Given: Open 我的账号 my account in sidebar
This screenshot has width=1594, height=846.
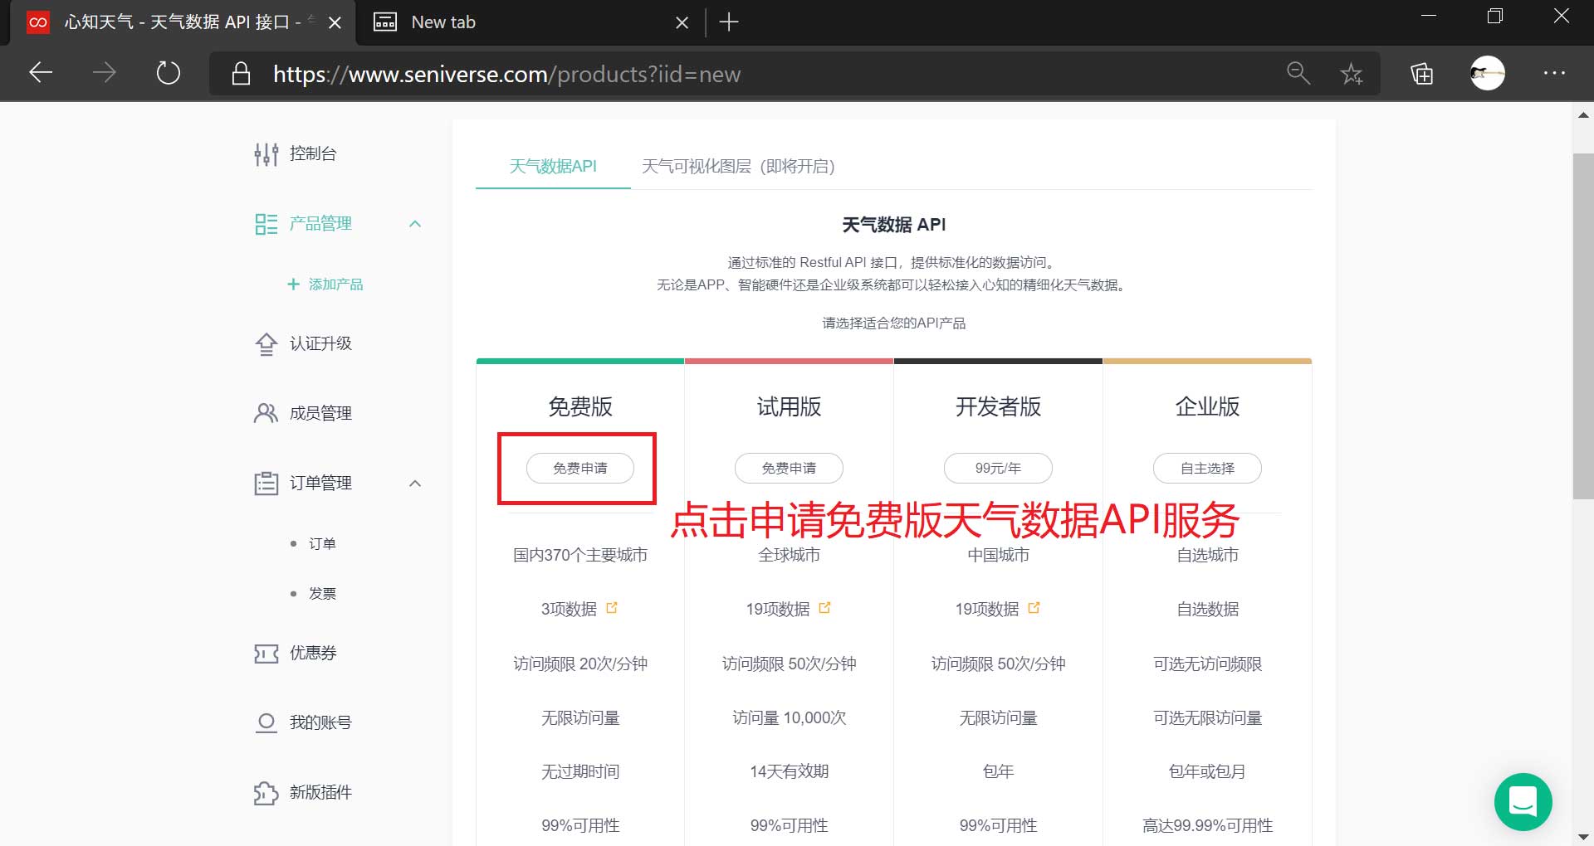Looking at the screenshot, I should [x=303, y=722].
